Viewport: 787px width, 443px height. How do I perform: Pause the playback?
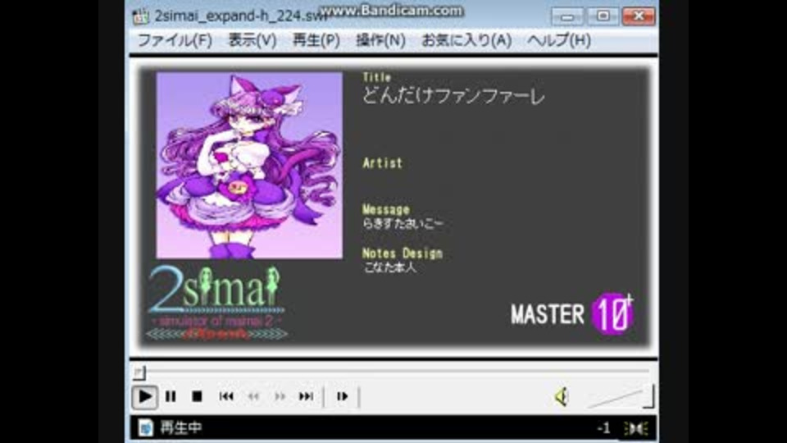(171, 397)
